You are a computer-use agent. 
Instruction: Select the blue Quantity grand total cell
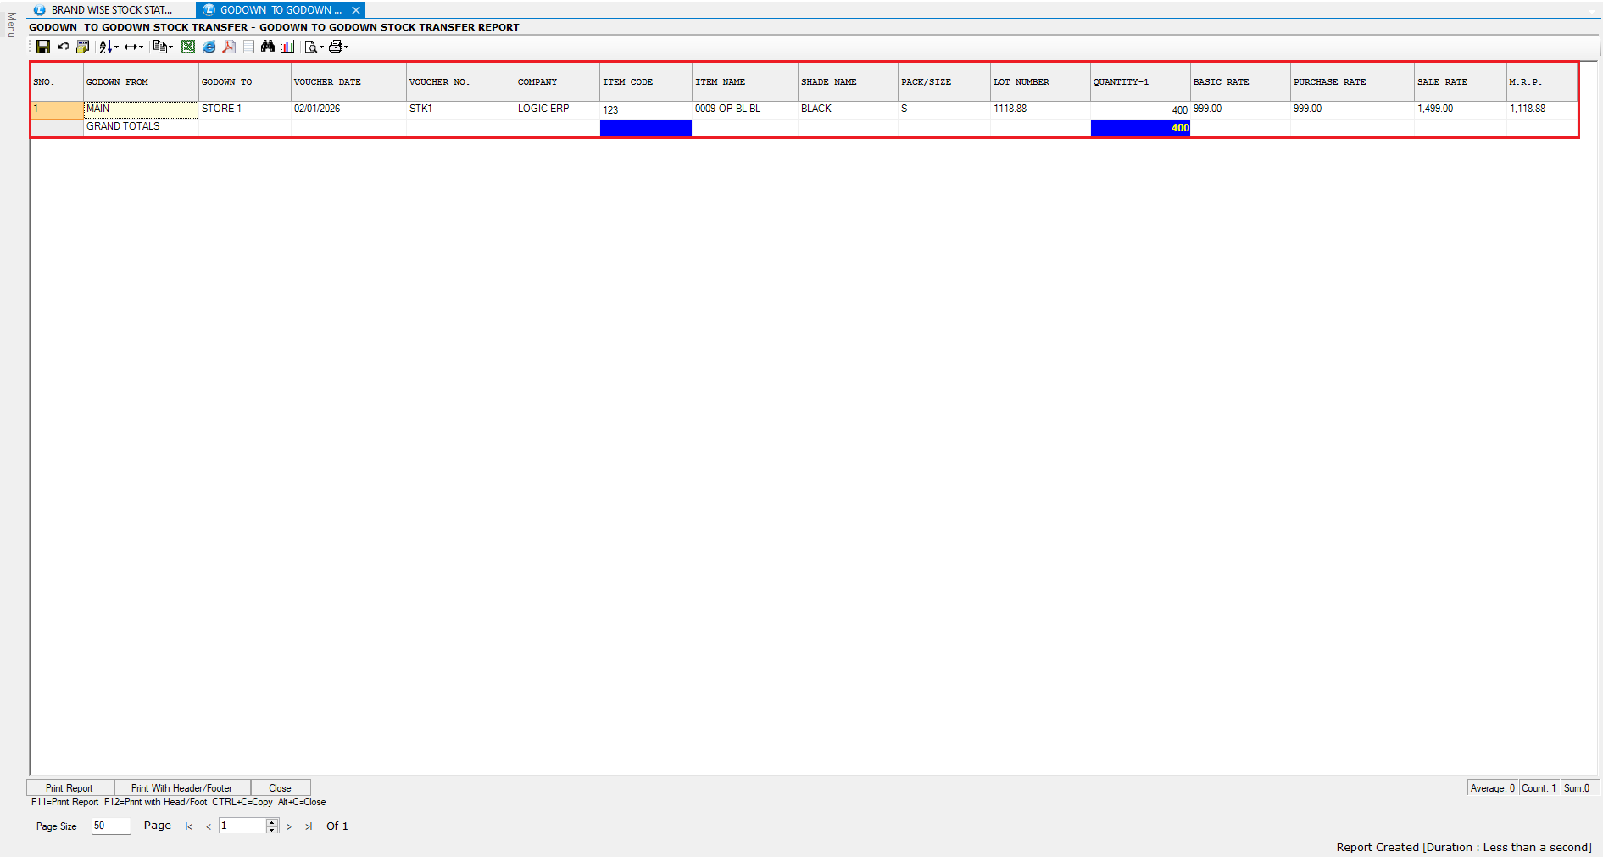(x=1139, y=128)
